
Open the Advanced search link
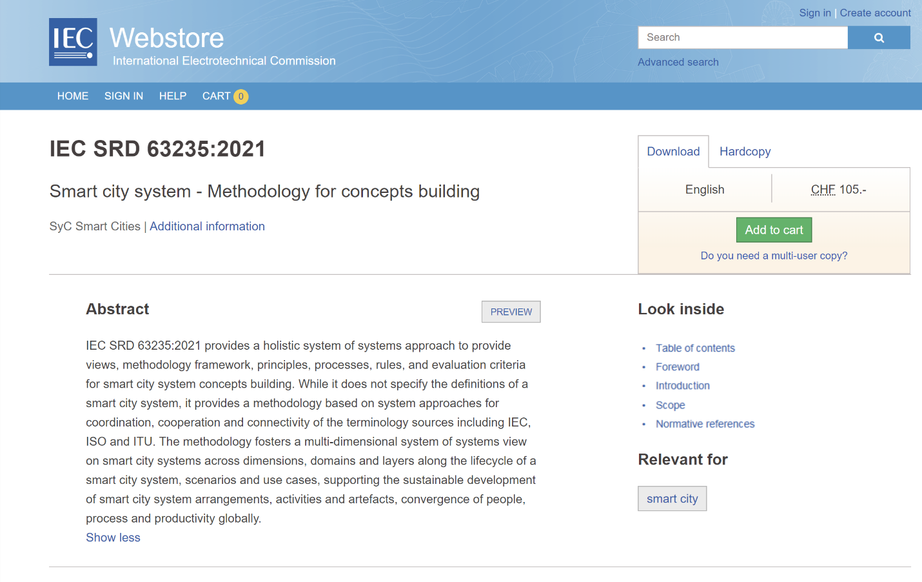678,62
